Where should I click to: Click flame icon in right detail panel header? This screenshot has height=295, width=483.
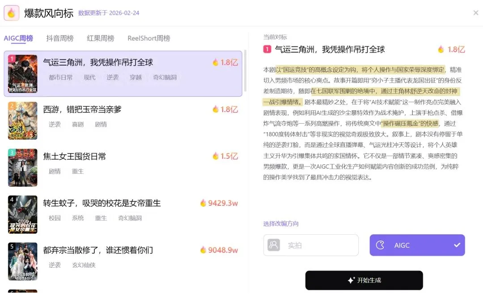click(441, 49)
